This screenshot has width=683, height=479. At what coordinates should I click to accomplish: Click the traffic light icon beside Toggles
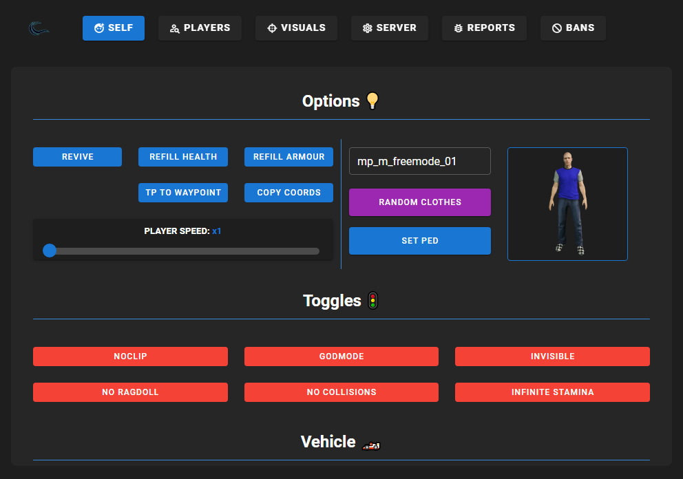point(372,300)
